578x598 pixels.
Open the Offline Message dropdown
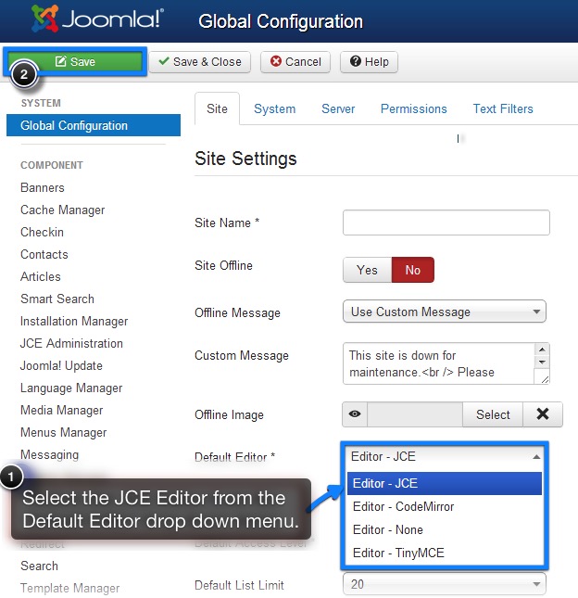click(445, 312)
